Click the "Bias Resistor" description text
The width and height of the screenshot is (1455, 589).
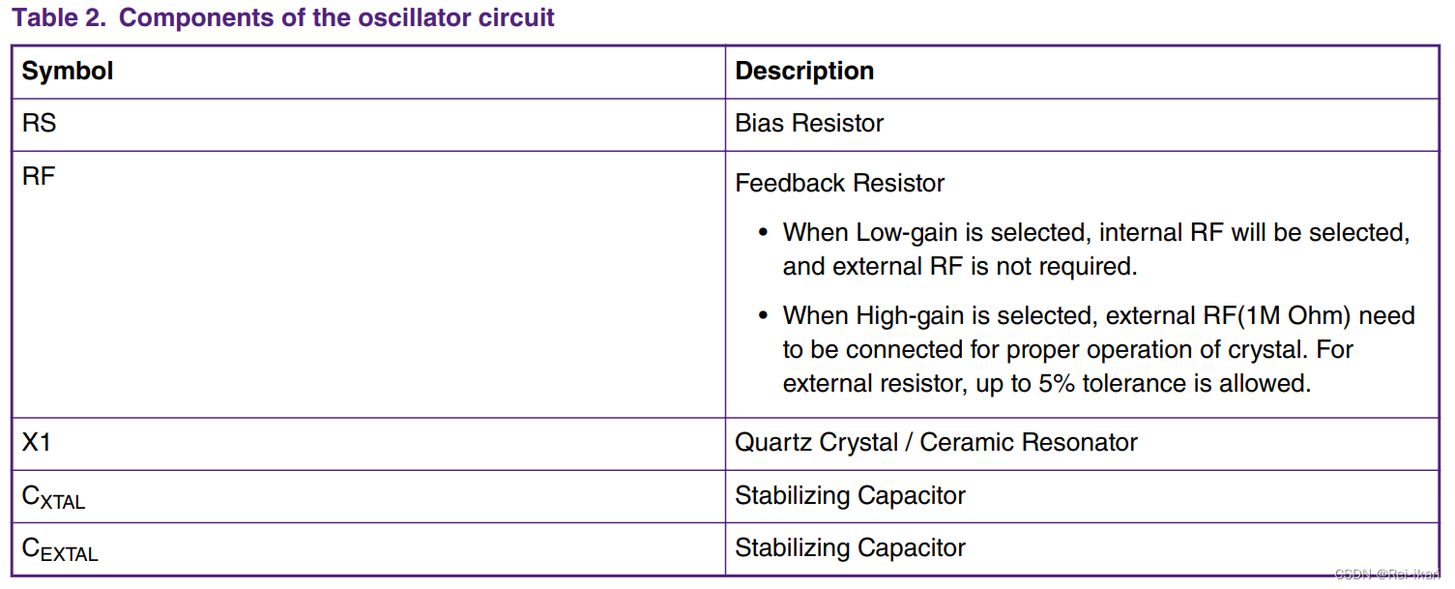point(809,124)
